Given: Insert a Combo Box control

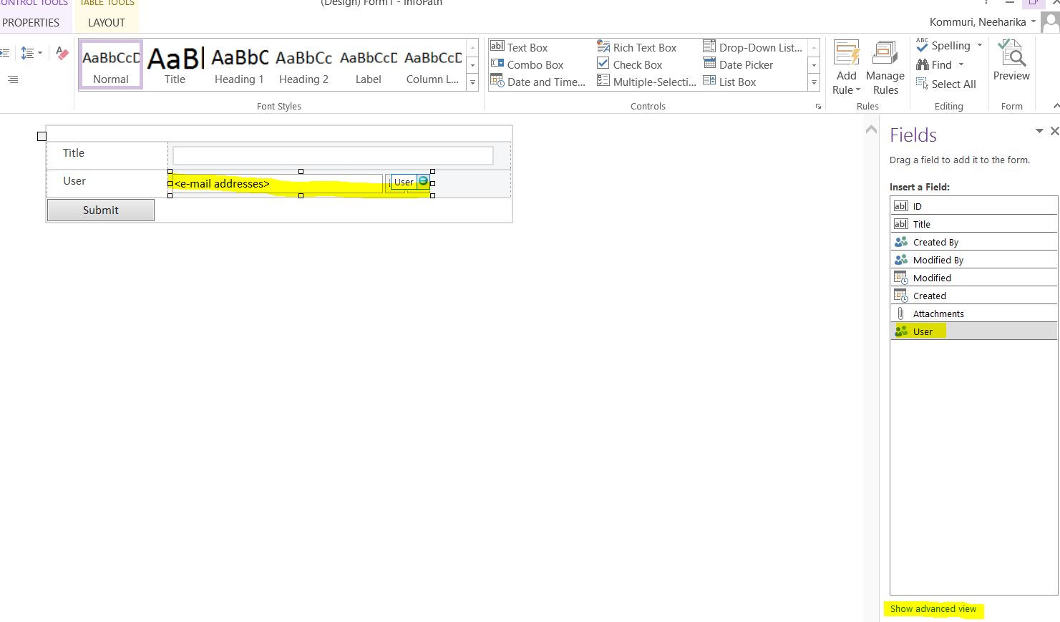Looking at the screenshot, I should [x=534, y=65].
